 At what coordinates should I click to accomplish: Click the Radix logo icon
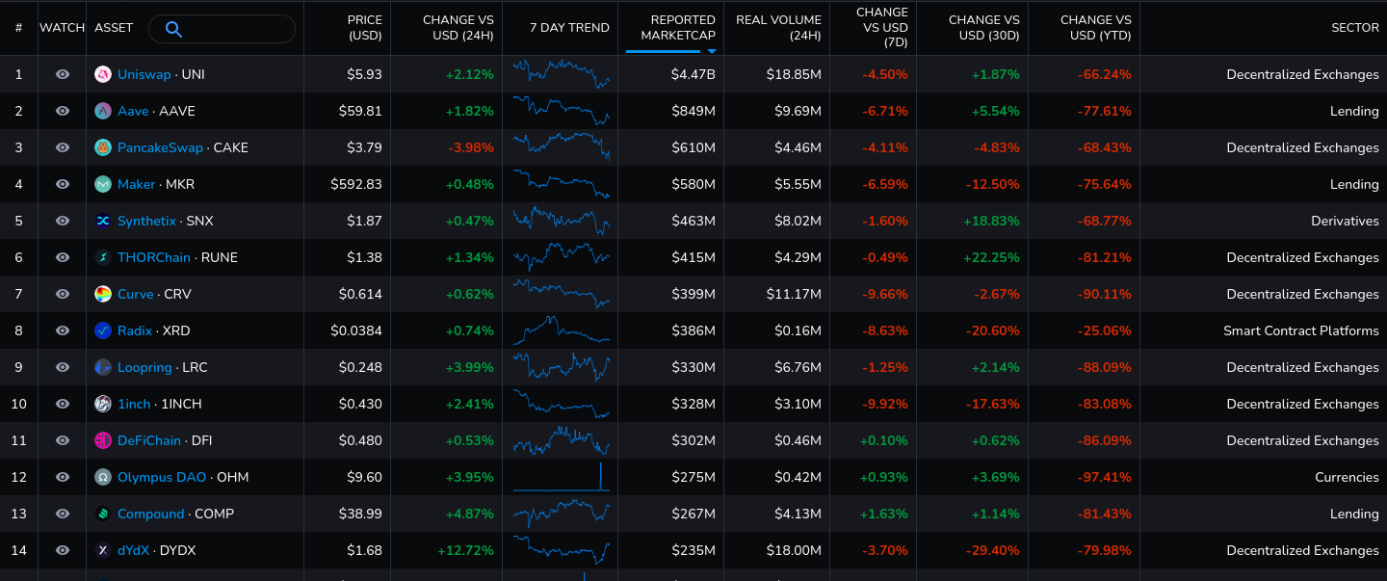tap(103, 330)
